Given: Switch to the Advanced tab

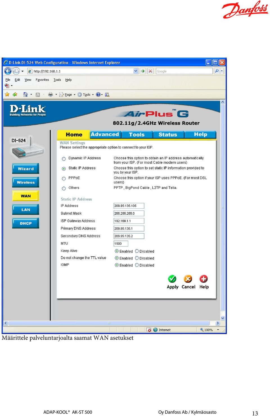Looking at the screenshot, I should coord(105,134).
